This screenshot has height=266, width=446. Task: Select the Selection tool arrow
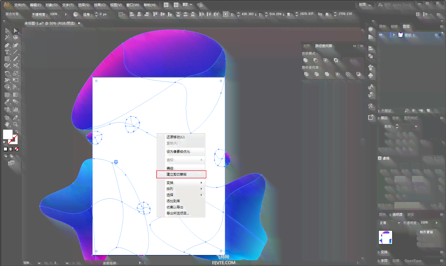pyautogui.click(x=7, y=31)
